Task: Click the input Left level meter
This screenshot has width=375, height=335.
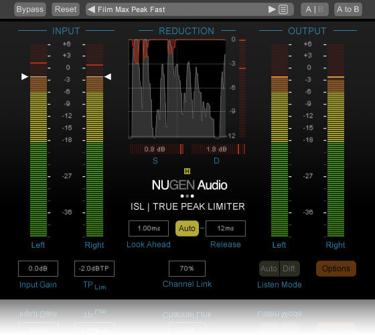Action: (39, 141)
